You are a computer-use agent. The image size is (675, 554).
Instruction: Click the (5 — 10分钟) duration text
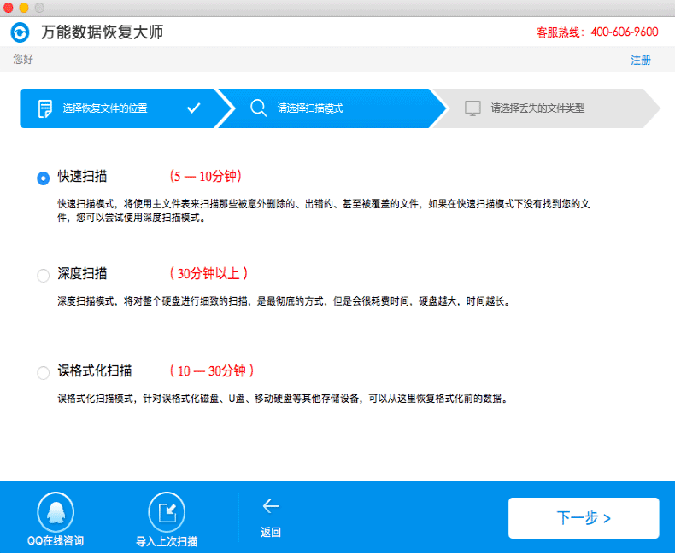pos(205,177)
